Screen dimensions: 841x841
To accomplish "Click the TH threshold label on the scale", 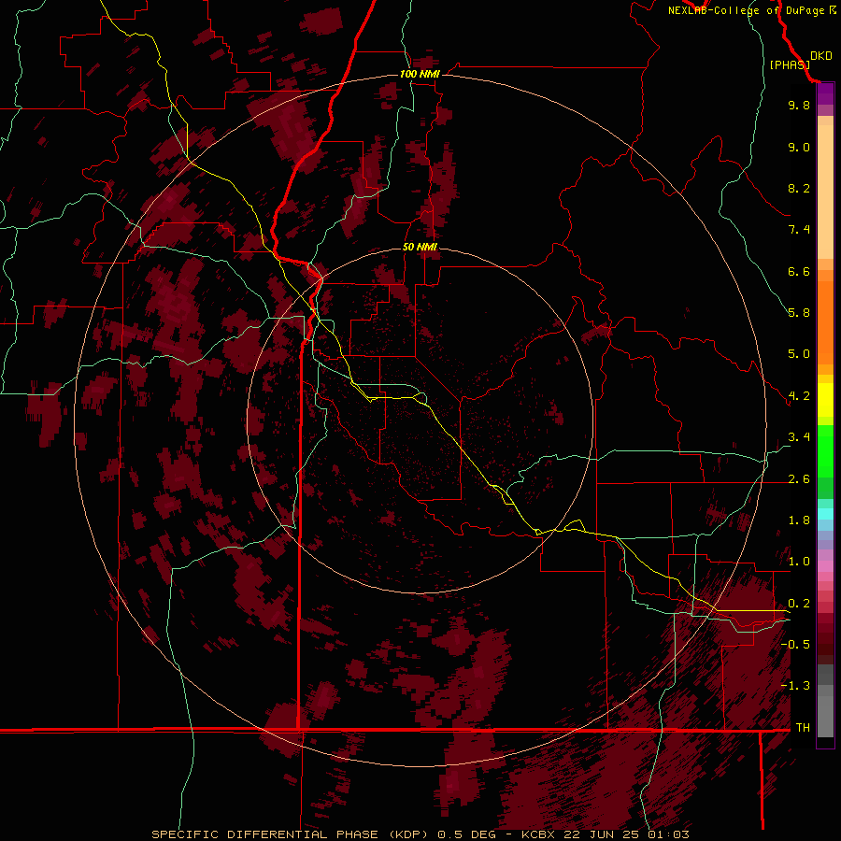I will (803, 728).
